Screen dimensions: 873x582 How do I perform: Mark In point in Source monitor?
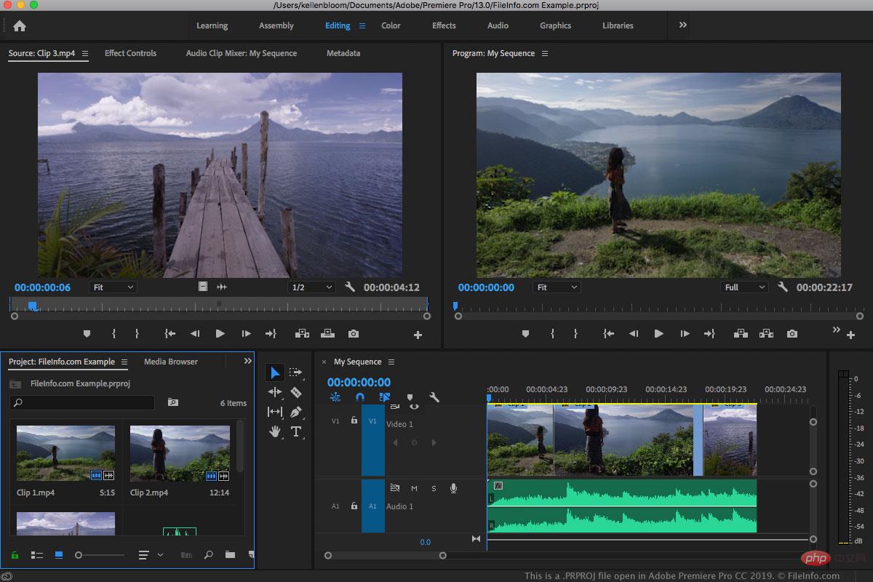coord(113,334)
